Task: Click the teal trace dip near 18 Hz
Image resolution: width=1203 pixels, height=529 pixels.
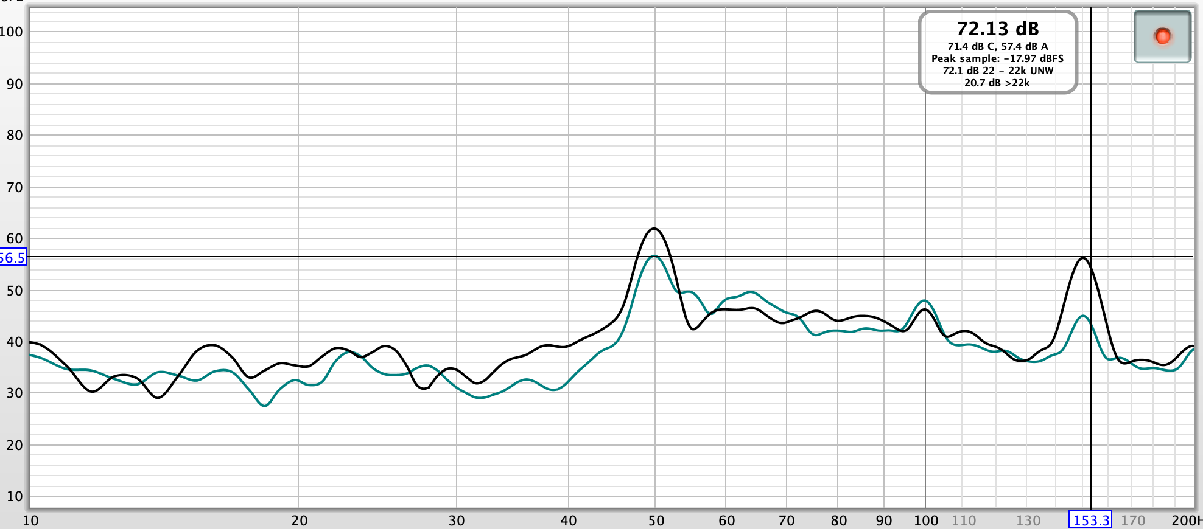Action: click(x=265, y=406)
